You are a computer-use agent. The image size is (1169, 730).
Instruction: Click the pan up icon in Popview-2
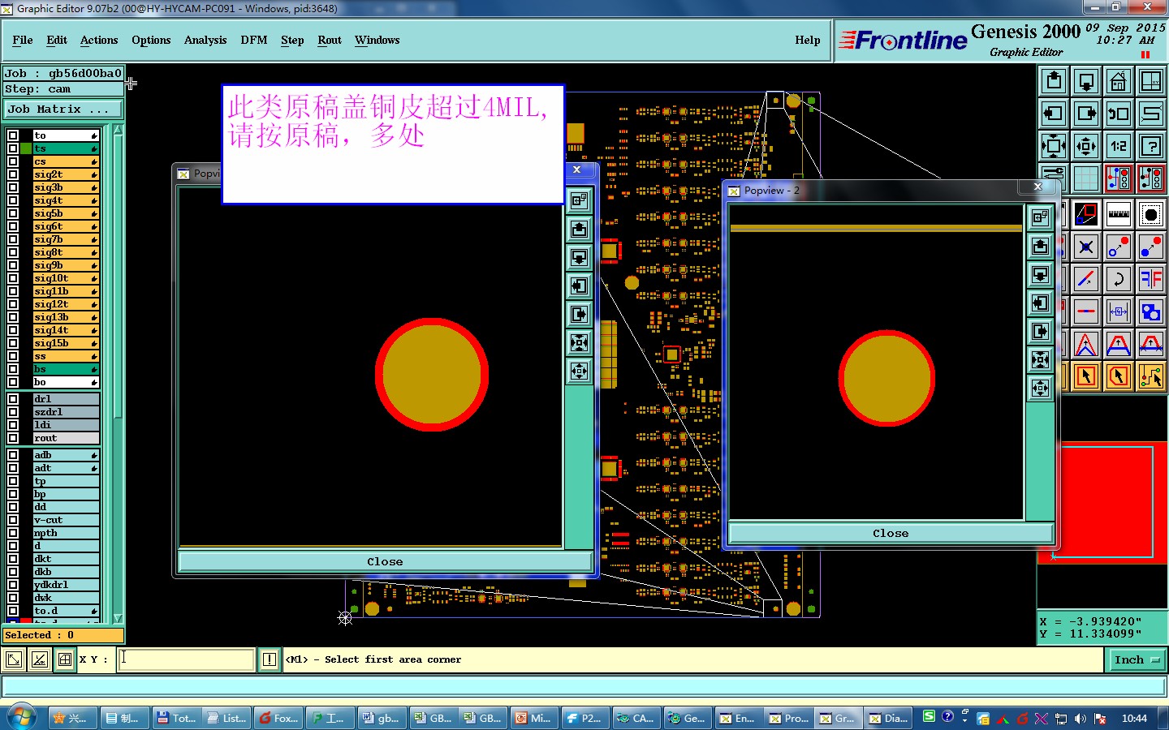point(1041,246)
